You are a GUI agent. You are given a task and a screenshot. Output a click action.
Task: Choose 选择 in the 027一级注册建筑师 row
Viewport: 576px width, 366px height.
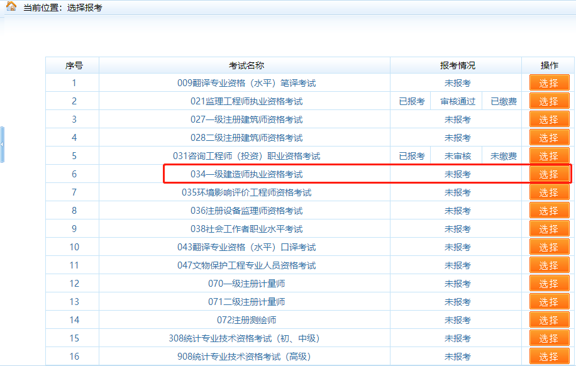tap(548, 119)
